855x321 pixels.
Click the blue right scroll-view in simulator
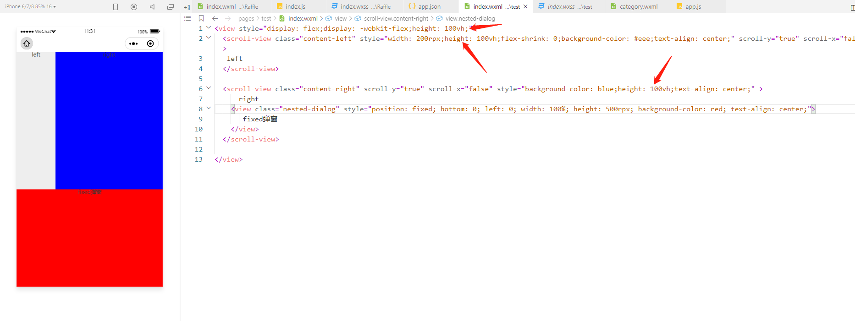(109, 120)
